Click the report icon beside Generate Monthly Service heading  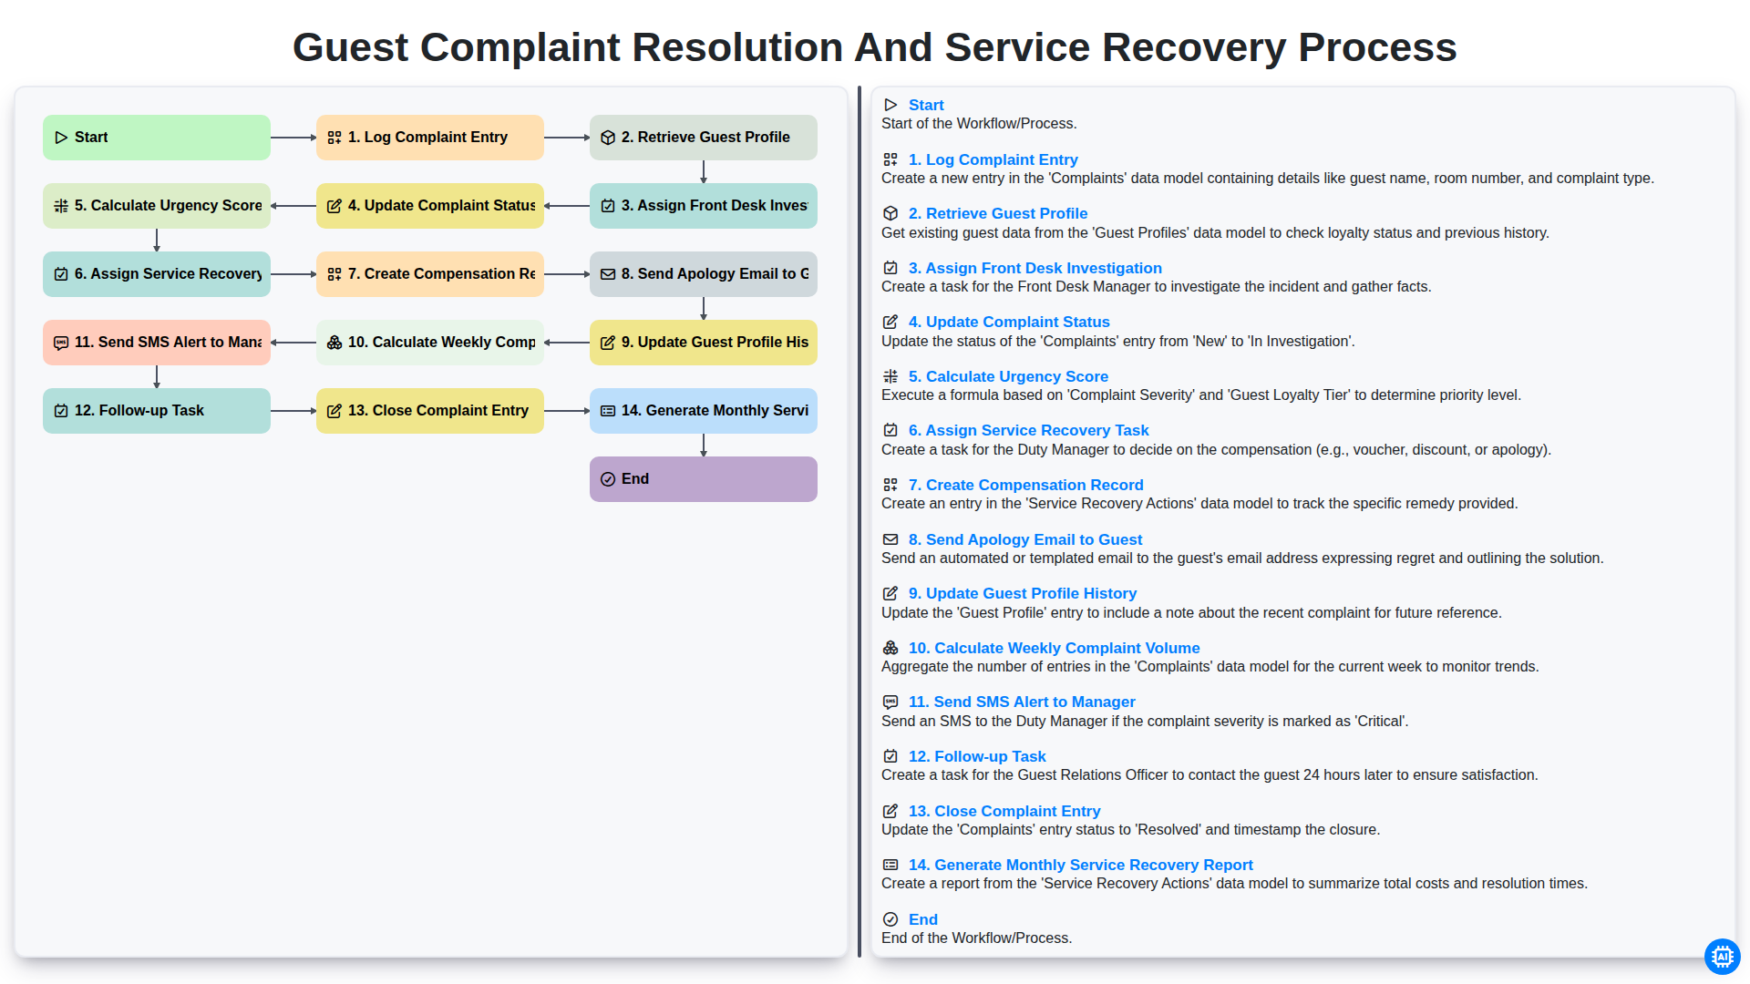[x=890, y=865]
